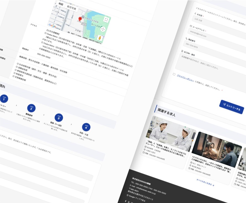Click the 【公共交通機関】 access heading text
Image resolution: width=246 pixels, height=203 pixels.
(x=53, y=32)
